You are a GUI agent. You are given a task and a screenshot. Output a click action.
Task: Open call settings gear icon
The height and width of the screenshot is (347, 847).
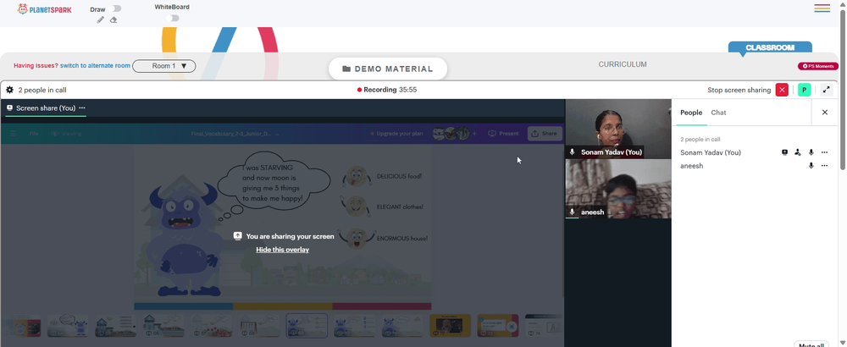[x=9, y=90]
